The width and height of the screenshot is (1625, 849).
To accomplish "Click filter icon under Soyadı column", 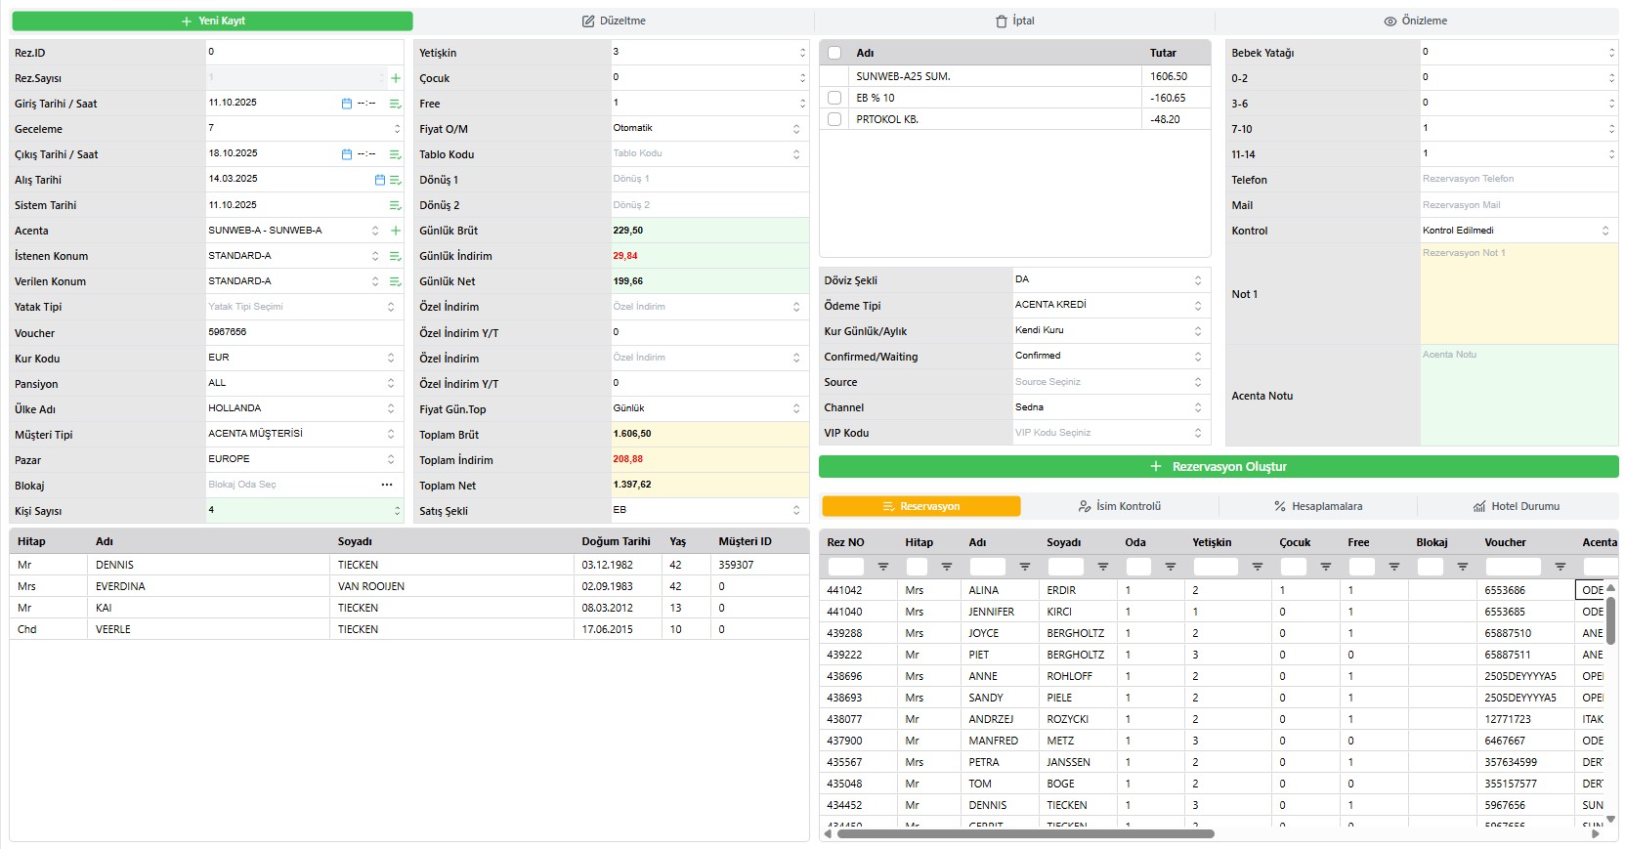I will click(x=1103, y=567).
